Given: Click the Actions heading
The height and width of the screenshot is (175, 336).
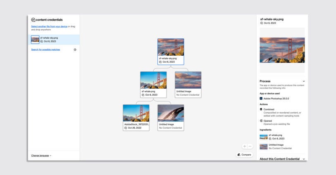Looking at the screenshot, I should [x=264, y=104].
